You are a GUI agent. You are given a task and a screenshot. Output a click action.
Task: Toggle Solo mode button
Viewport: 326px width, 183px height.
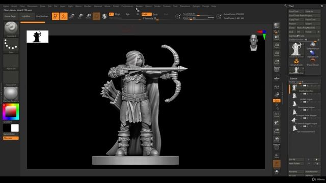pos(277,172)
